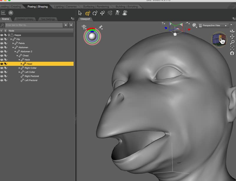Switch to the Content Library tab
This screenshot has width=236, height=181.
click(25, 19)
